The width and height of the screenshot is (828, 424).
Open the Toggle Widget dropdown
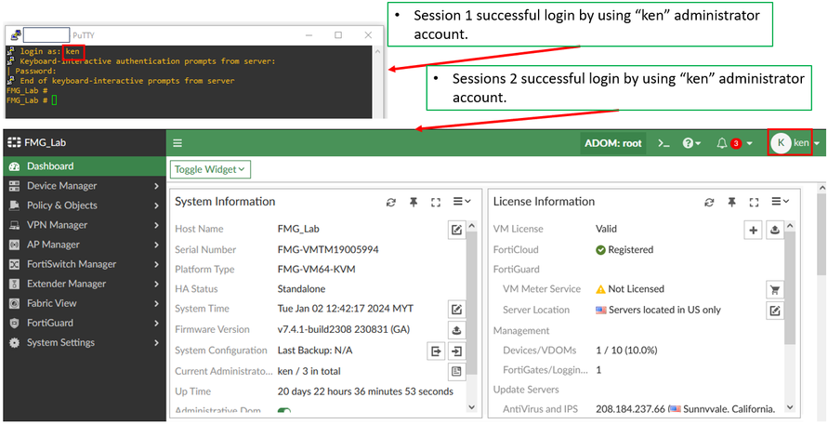(211, 169)
